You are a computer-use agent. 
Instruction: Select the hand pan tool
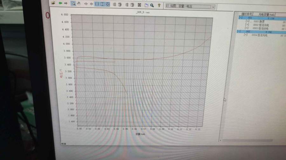click(x=79, y=3)
